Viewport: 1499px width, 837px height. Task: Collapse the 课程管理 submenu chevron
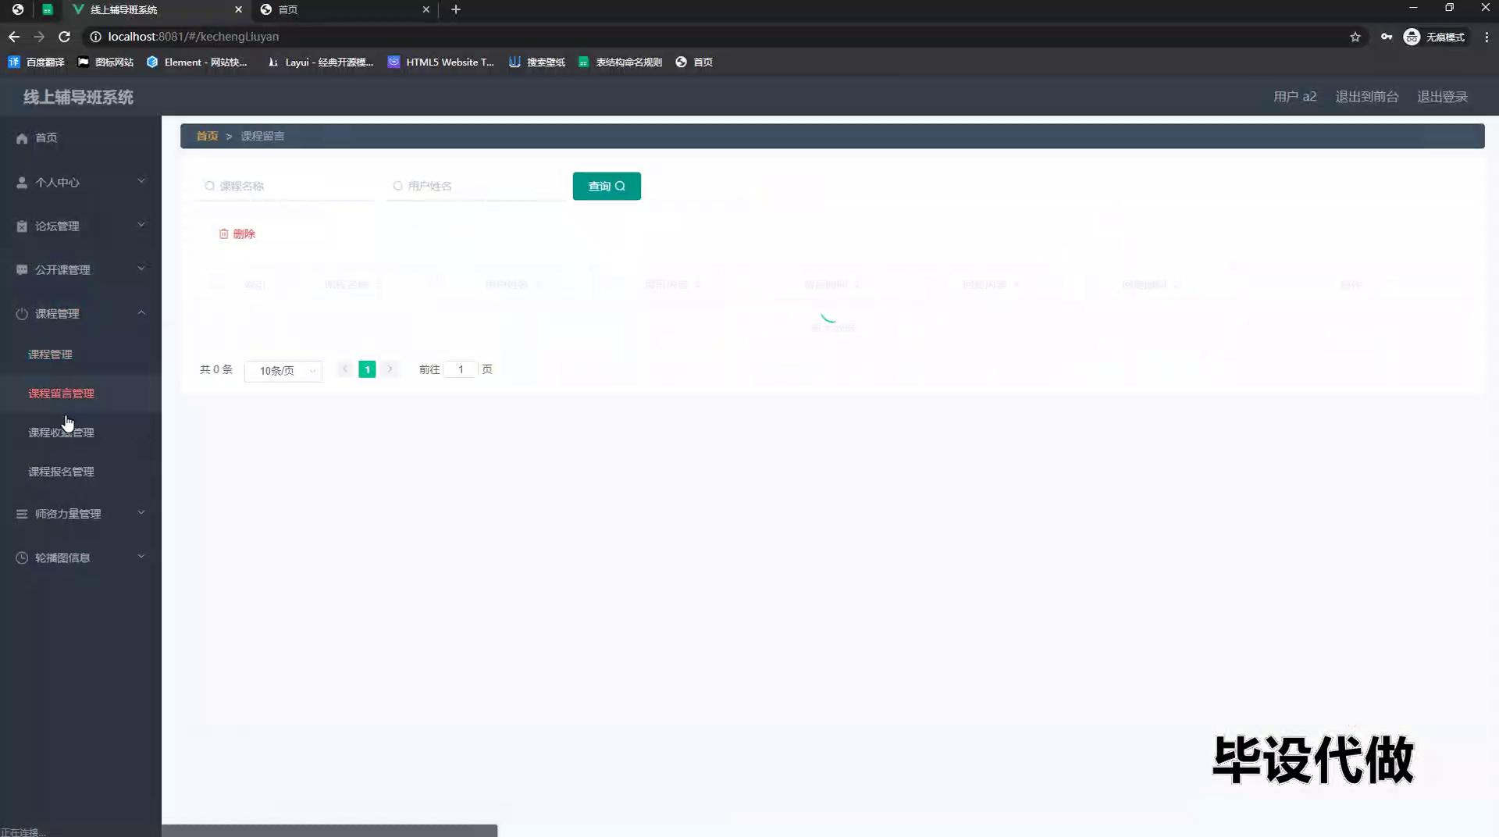tap(141, 313)
